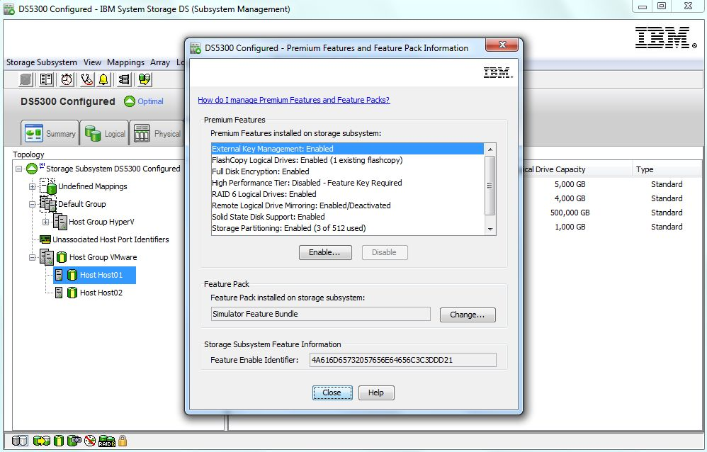Switch to the Summary tab
This screenshot has width=707, height=452.
(50, 133)
